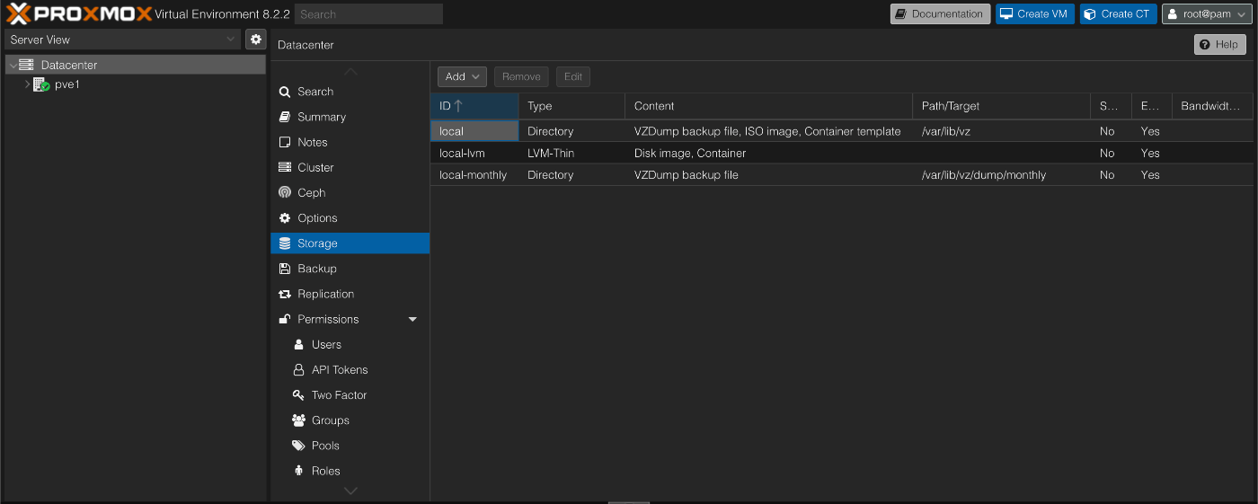
Task: Click the /var/lib/vz/dump/monthly path cell
Action: click(x=1001, y=175)
